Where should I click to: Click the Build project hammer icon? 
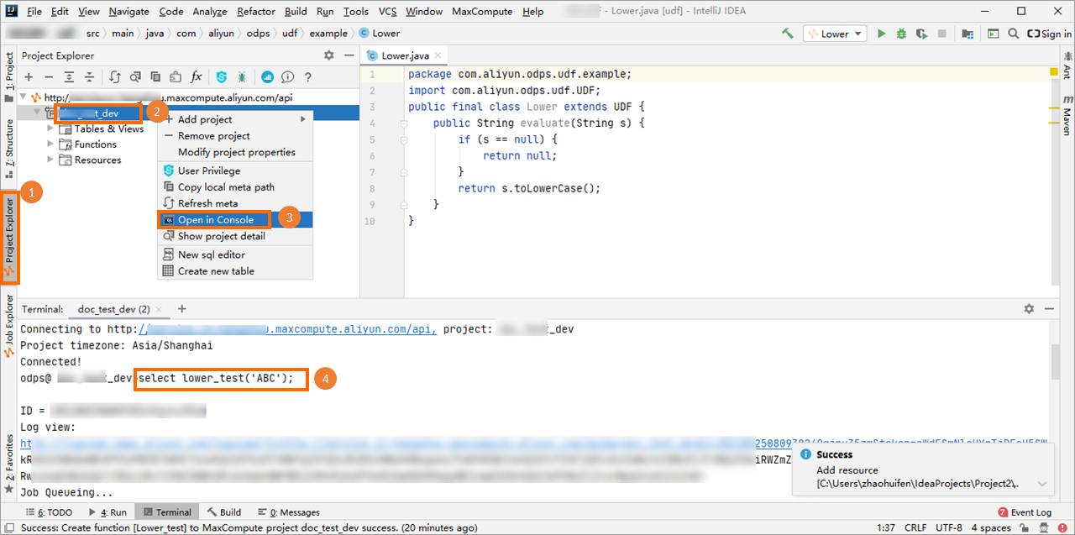pyautogui.click(x=788, y=34)
